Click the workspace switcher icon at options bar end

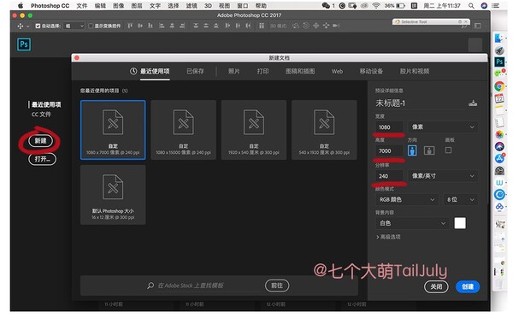[478, 26]
